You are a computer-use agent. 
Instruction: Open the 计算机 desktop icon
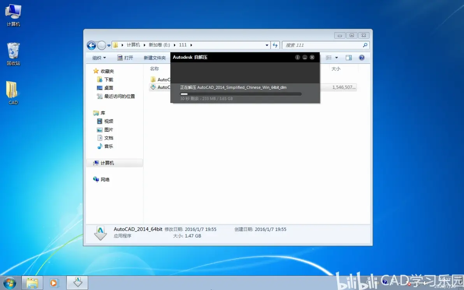(13, 16)
